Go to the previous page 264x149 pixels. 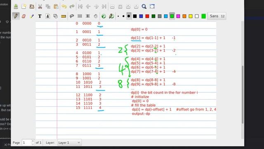88,7
